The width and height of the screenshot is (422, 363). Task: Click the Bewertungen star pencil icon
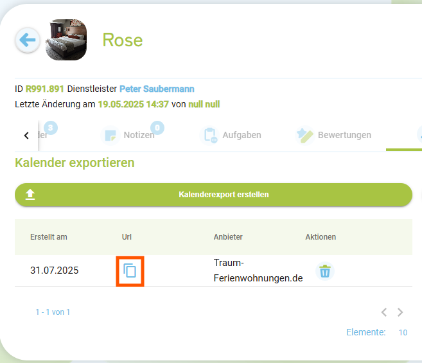pos(304,135)
